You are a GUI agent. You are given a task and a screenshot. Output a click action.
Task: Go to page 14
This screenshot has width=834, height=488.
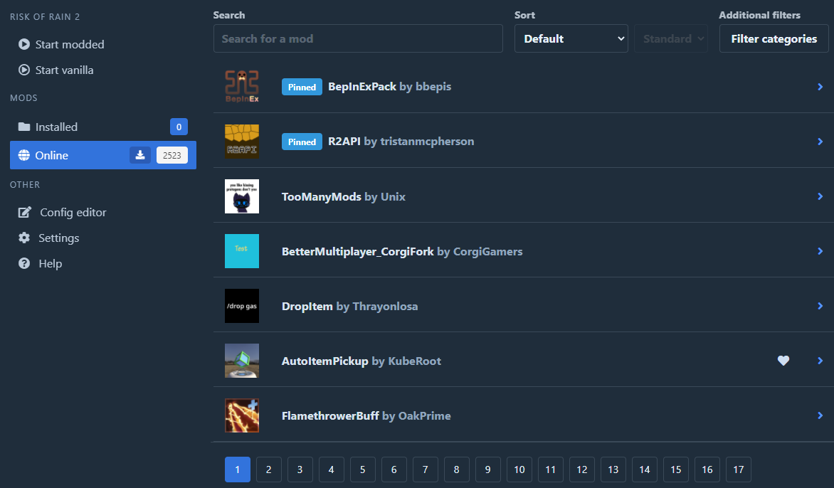click(x=645, y=470)
